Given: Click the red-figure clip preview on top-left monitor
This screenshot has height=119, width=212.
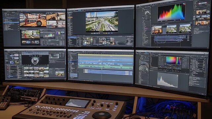Looking at the screenshot, I should (30, 34).
